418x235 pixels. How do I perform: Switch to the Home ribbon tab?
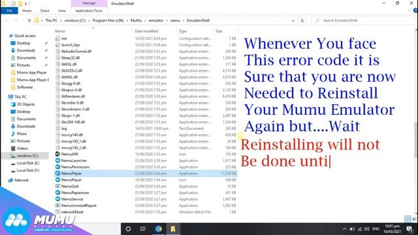click(x=27, y=10)
